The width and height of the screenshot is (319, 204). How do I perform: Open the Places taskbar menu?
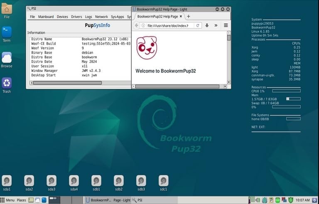pyautogui.click(x=21, y=200)
